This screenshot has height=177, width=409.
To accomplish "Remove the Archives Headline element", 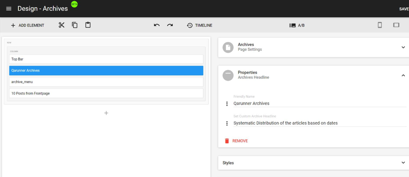I will [236, 141].
